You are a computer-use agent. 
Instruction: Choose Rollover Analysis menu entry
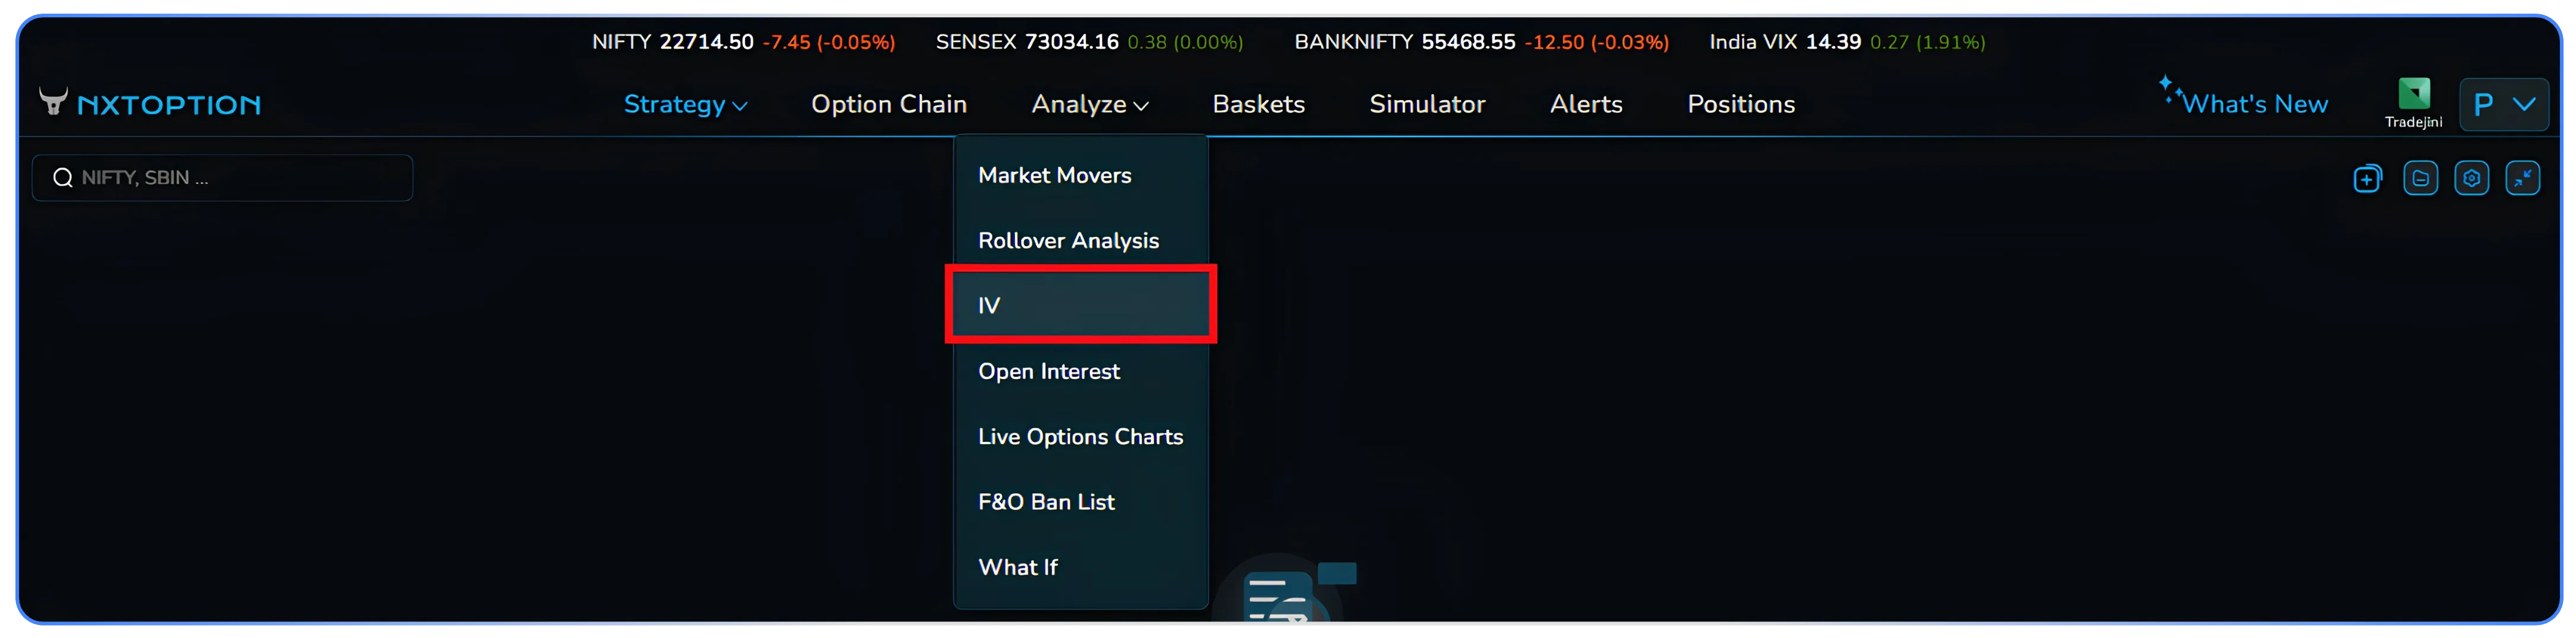[x=1080, y=241]
